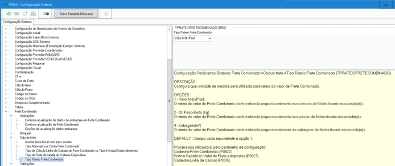Click the exit toolbar icon
Viewport: 395px width, 166px height.
(46, 14)
